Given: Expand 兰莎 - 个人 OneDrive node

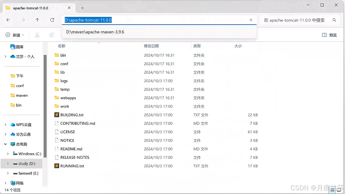Looking at the screenshot, I should [x=6, y=56].
